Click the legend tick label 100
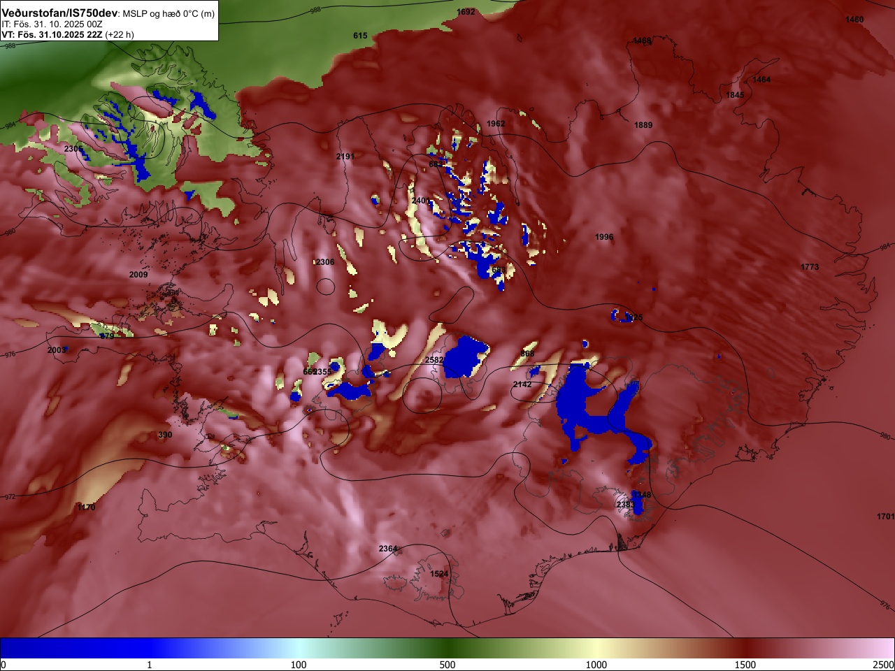895x671 pixels. (x=299, y=665)
